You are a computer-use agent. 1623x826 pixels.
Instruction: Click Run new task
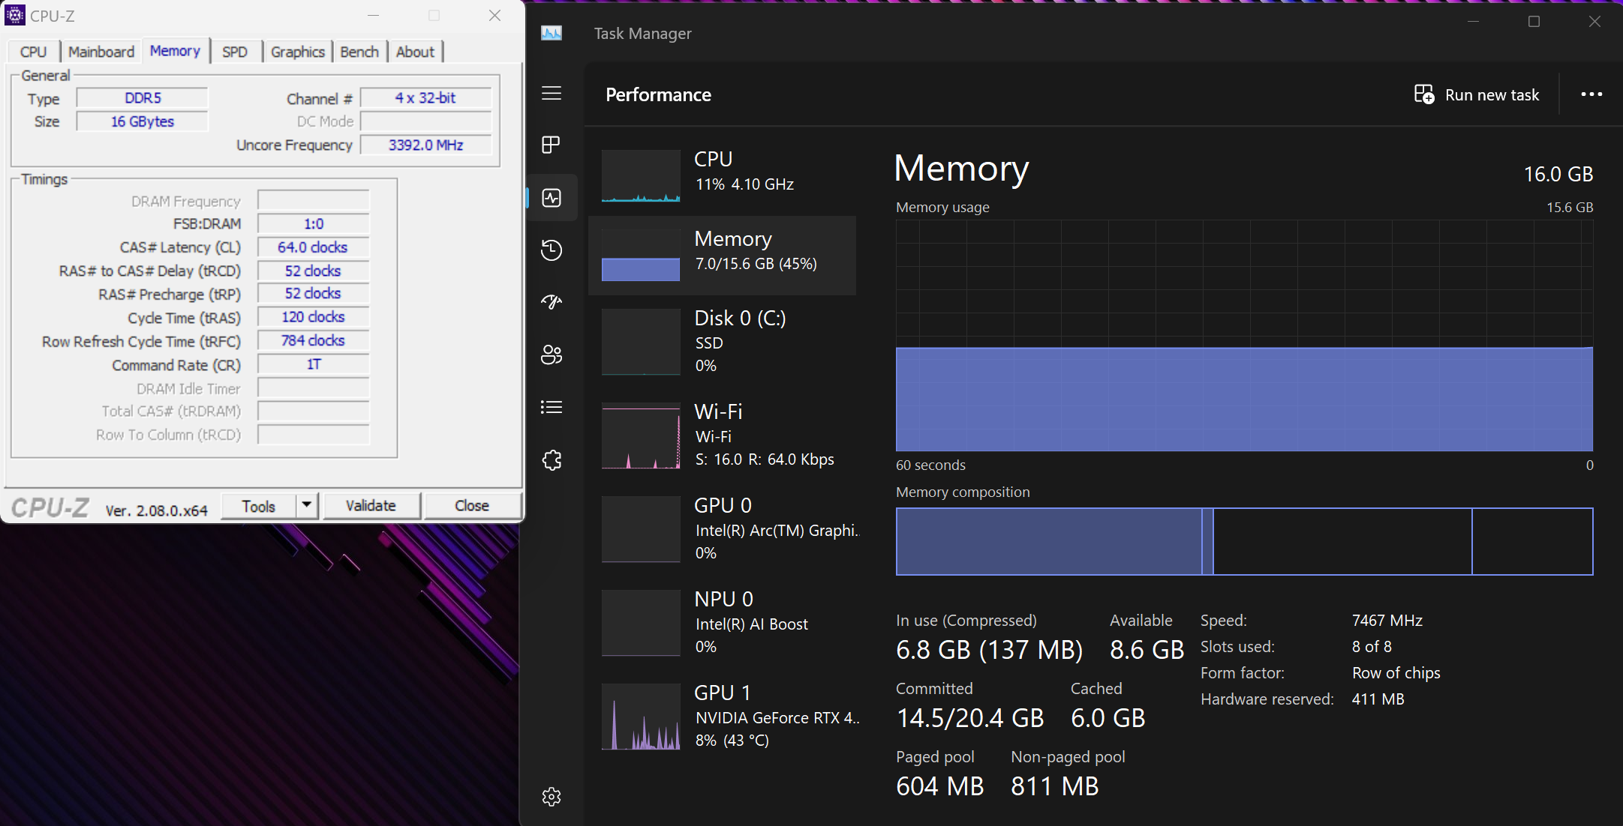[1477, 94]
